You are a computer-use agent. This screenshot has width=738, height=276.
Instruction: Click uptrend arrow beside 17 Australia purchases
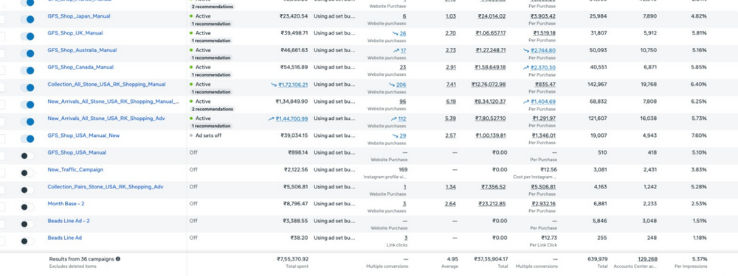click(396, 51)
